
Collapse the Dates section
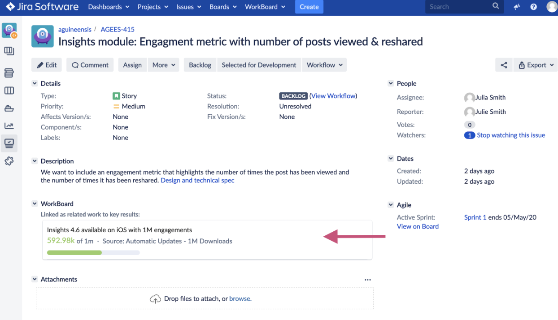click(391, 159)
